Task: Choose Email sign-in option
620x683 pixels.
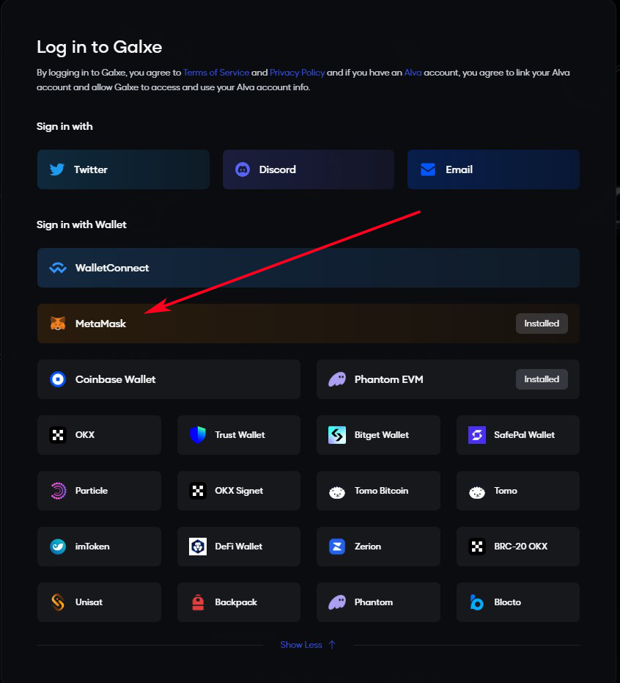Action: pyautogui.click(x=493, y=169)
